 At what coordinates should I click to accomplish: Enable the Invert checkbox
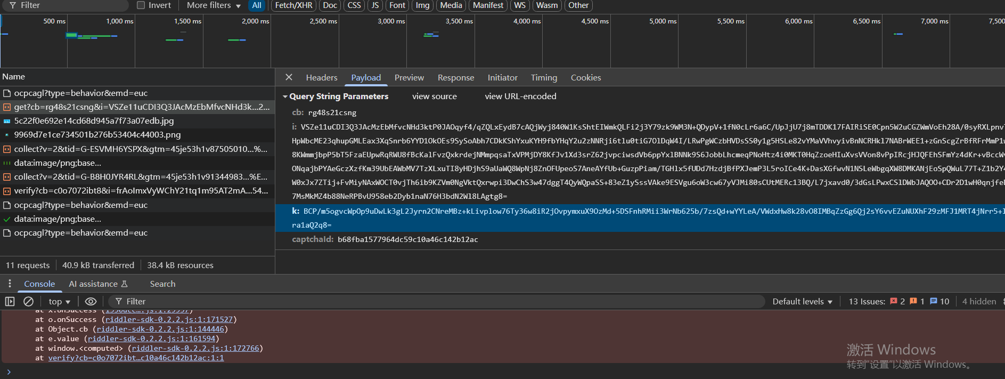coord(141,5)
